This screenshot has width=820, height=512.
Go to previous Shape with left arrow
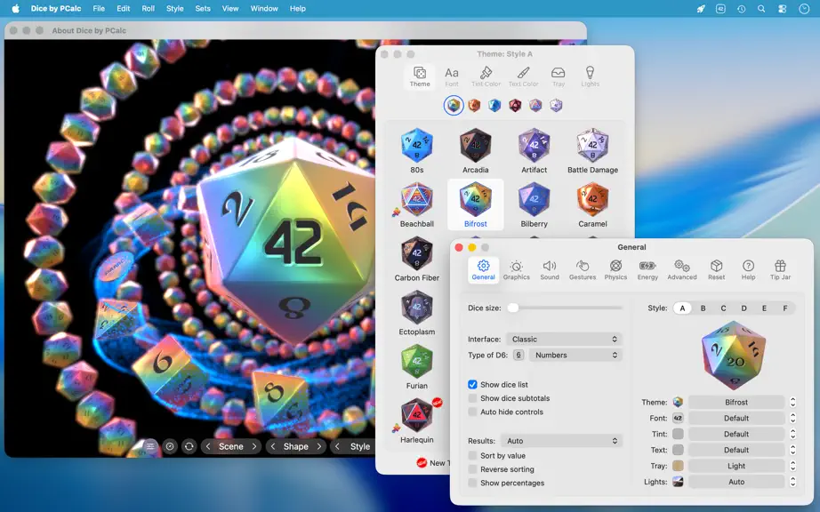coord(273,447)
